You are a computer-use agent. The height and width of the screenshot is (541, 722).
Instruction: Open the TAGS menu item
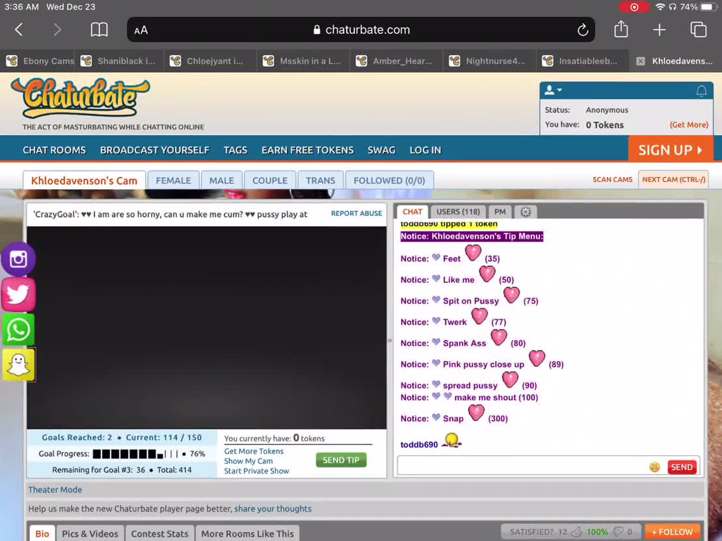pyautogui.click(x=235, y=150)
